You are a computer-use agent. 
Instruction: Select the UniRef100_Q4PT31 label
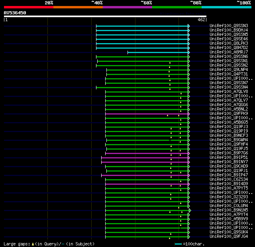pyautogui.click(x=229, y=74)
